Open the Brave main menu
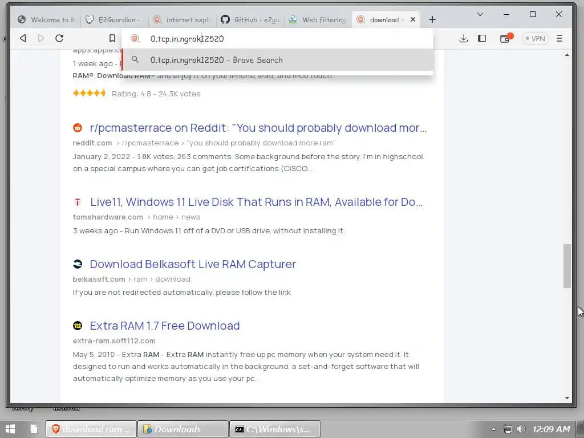Viewport: 584px width, 438px height. point(559,38)
